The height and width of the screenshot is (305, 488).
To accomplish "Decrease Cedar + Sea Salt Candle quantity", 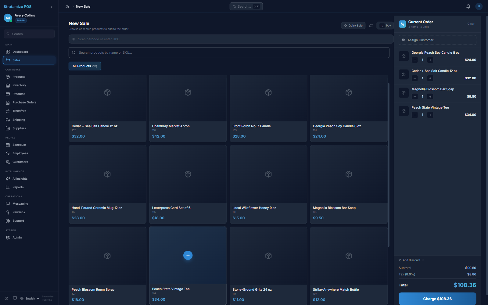I will point(415,78).
